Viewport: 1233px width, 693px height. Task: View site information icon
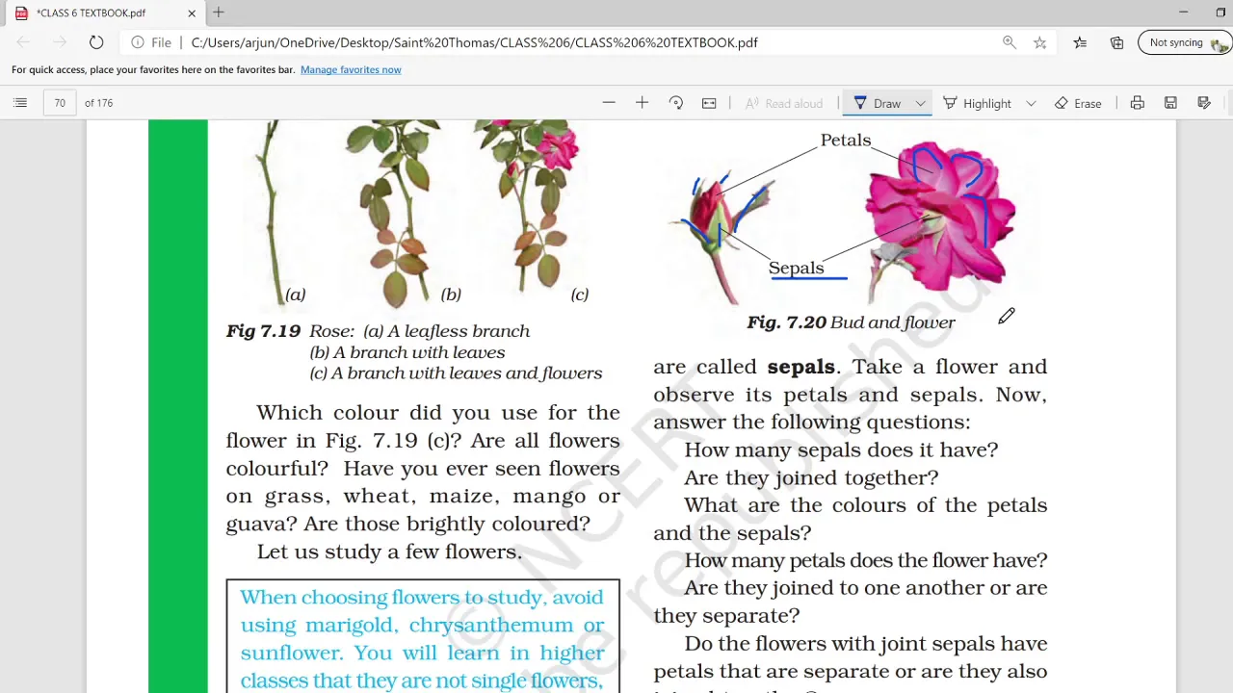pyautogui.click(x=138, y=42)
